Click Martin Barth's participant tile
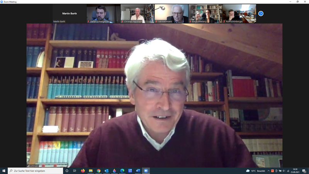 pos(69,14)
